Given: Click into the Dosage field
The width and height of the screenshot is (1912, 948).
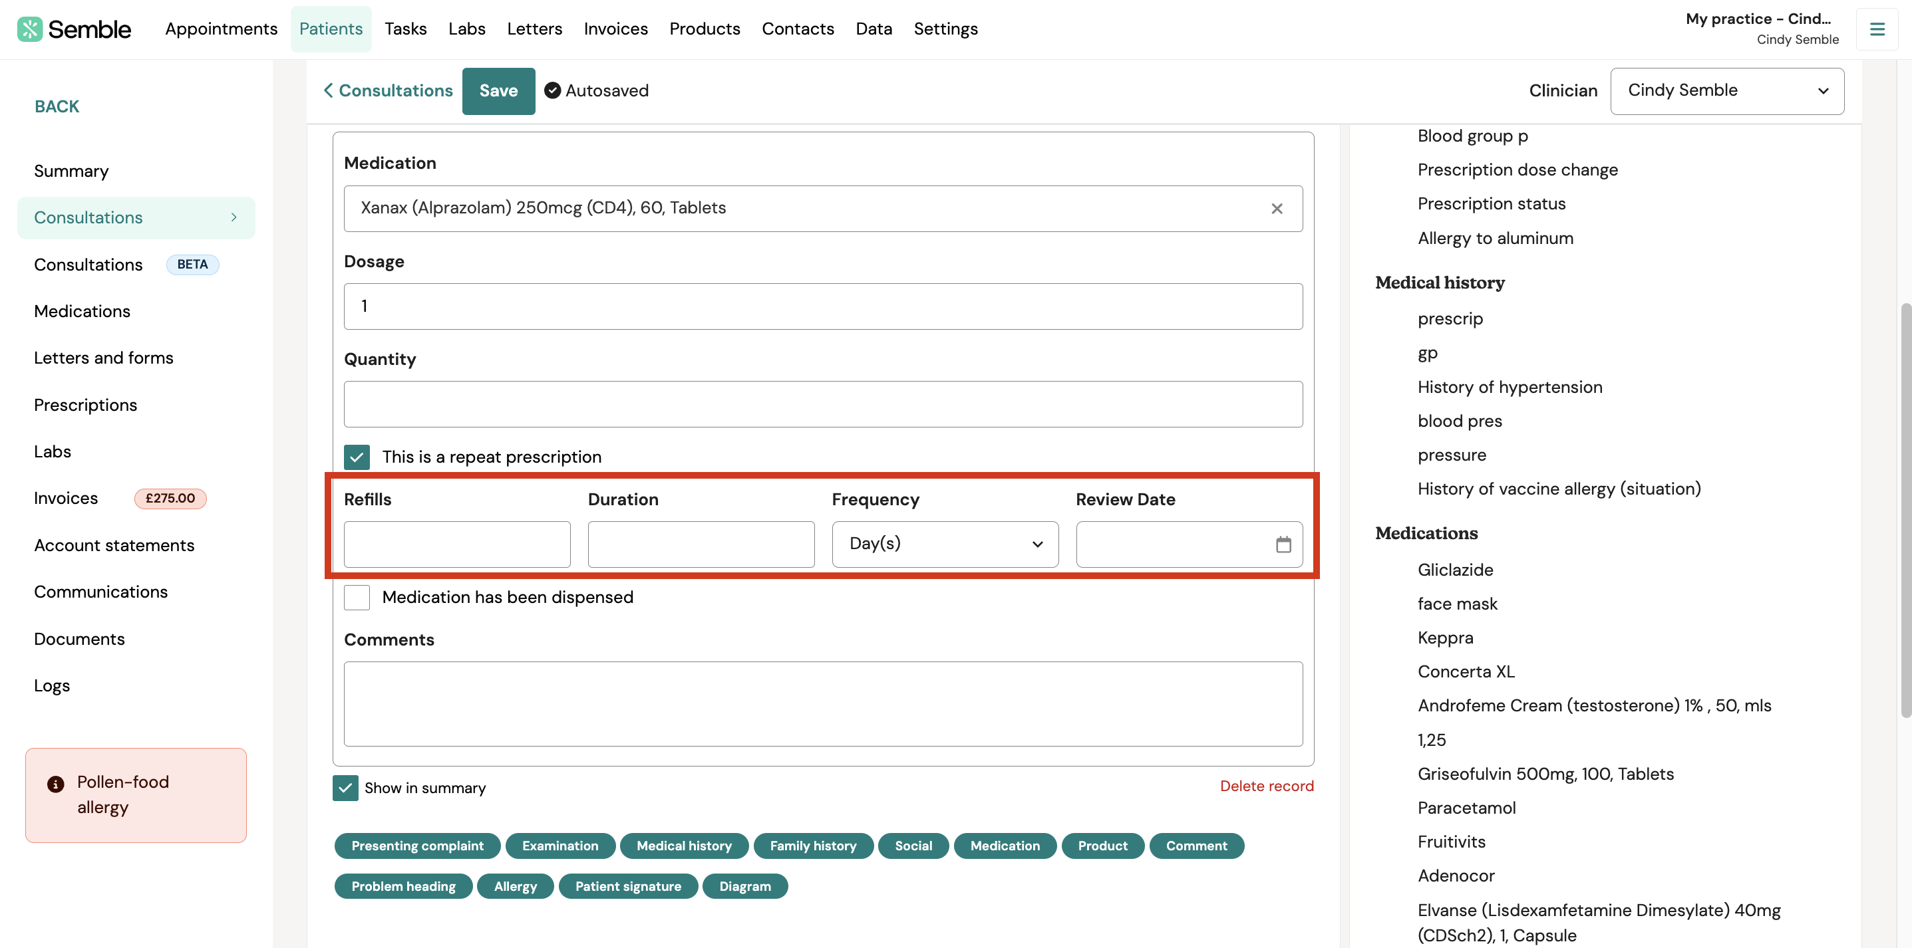Looking at the screenshot, I should coord(823,306).
